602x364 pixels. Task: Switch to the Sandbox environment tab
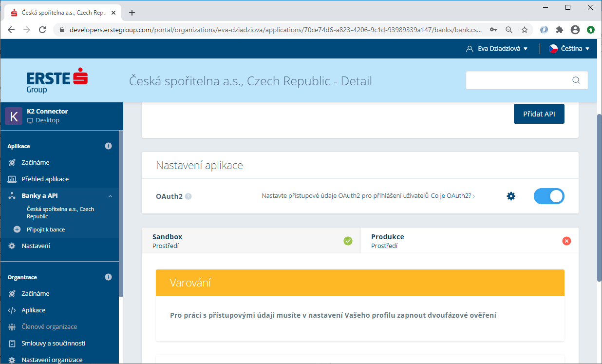point(251,241)
